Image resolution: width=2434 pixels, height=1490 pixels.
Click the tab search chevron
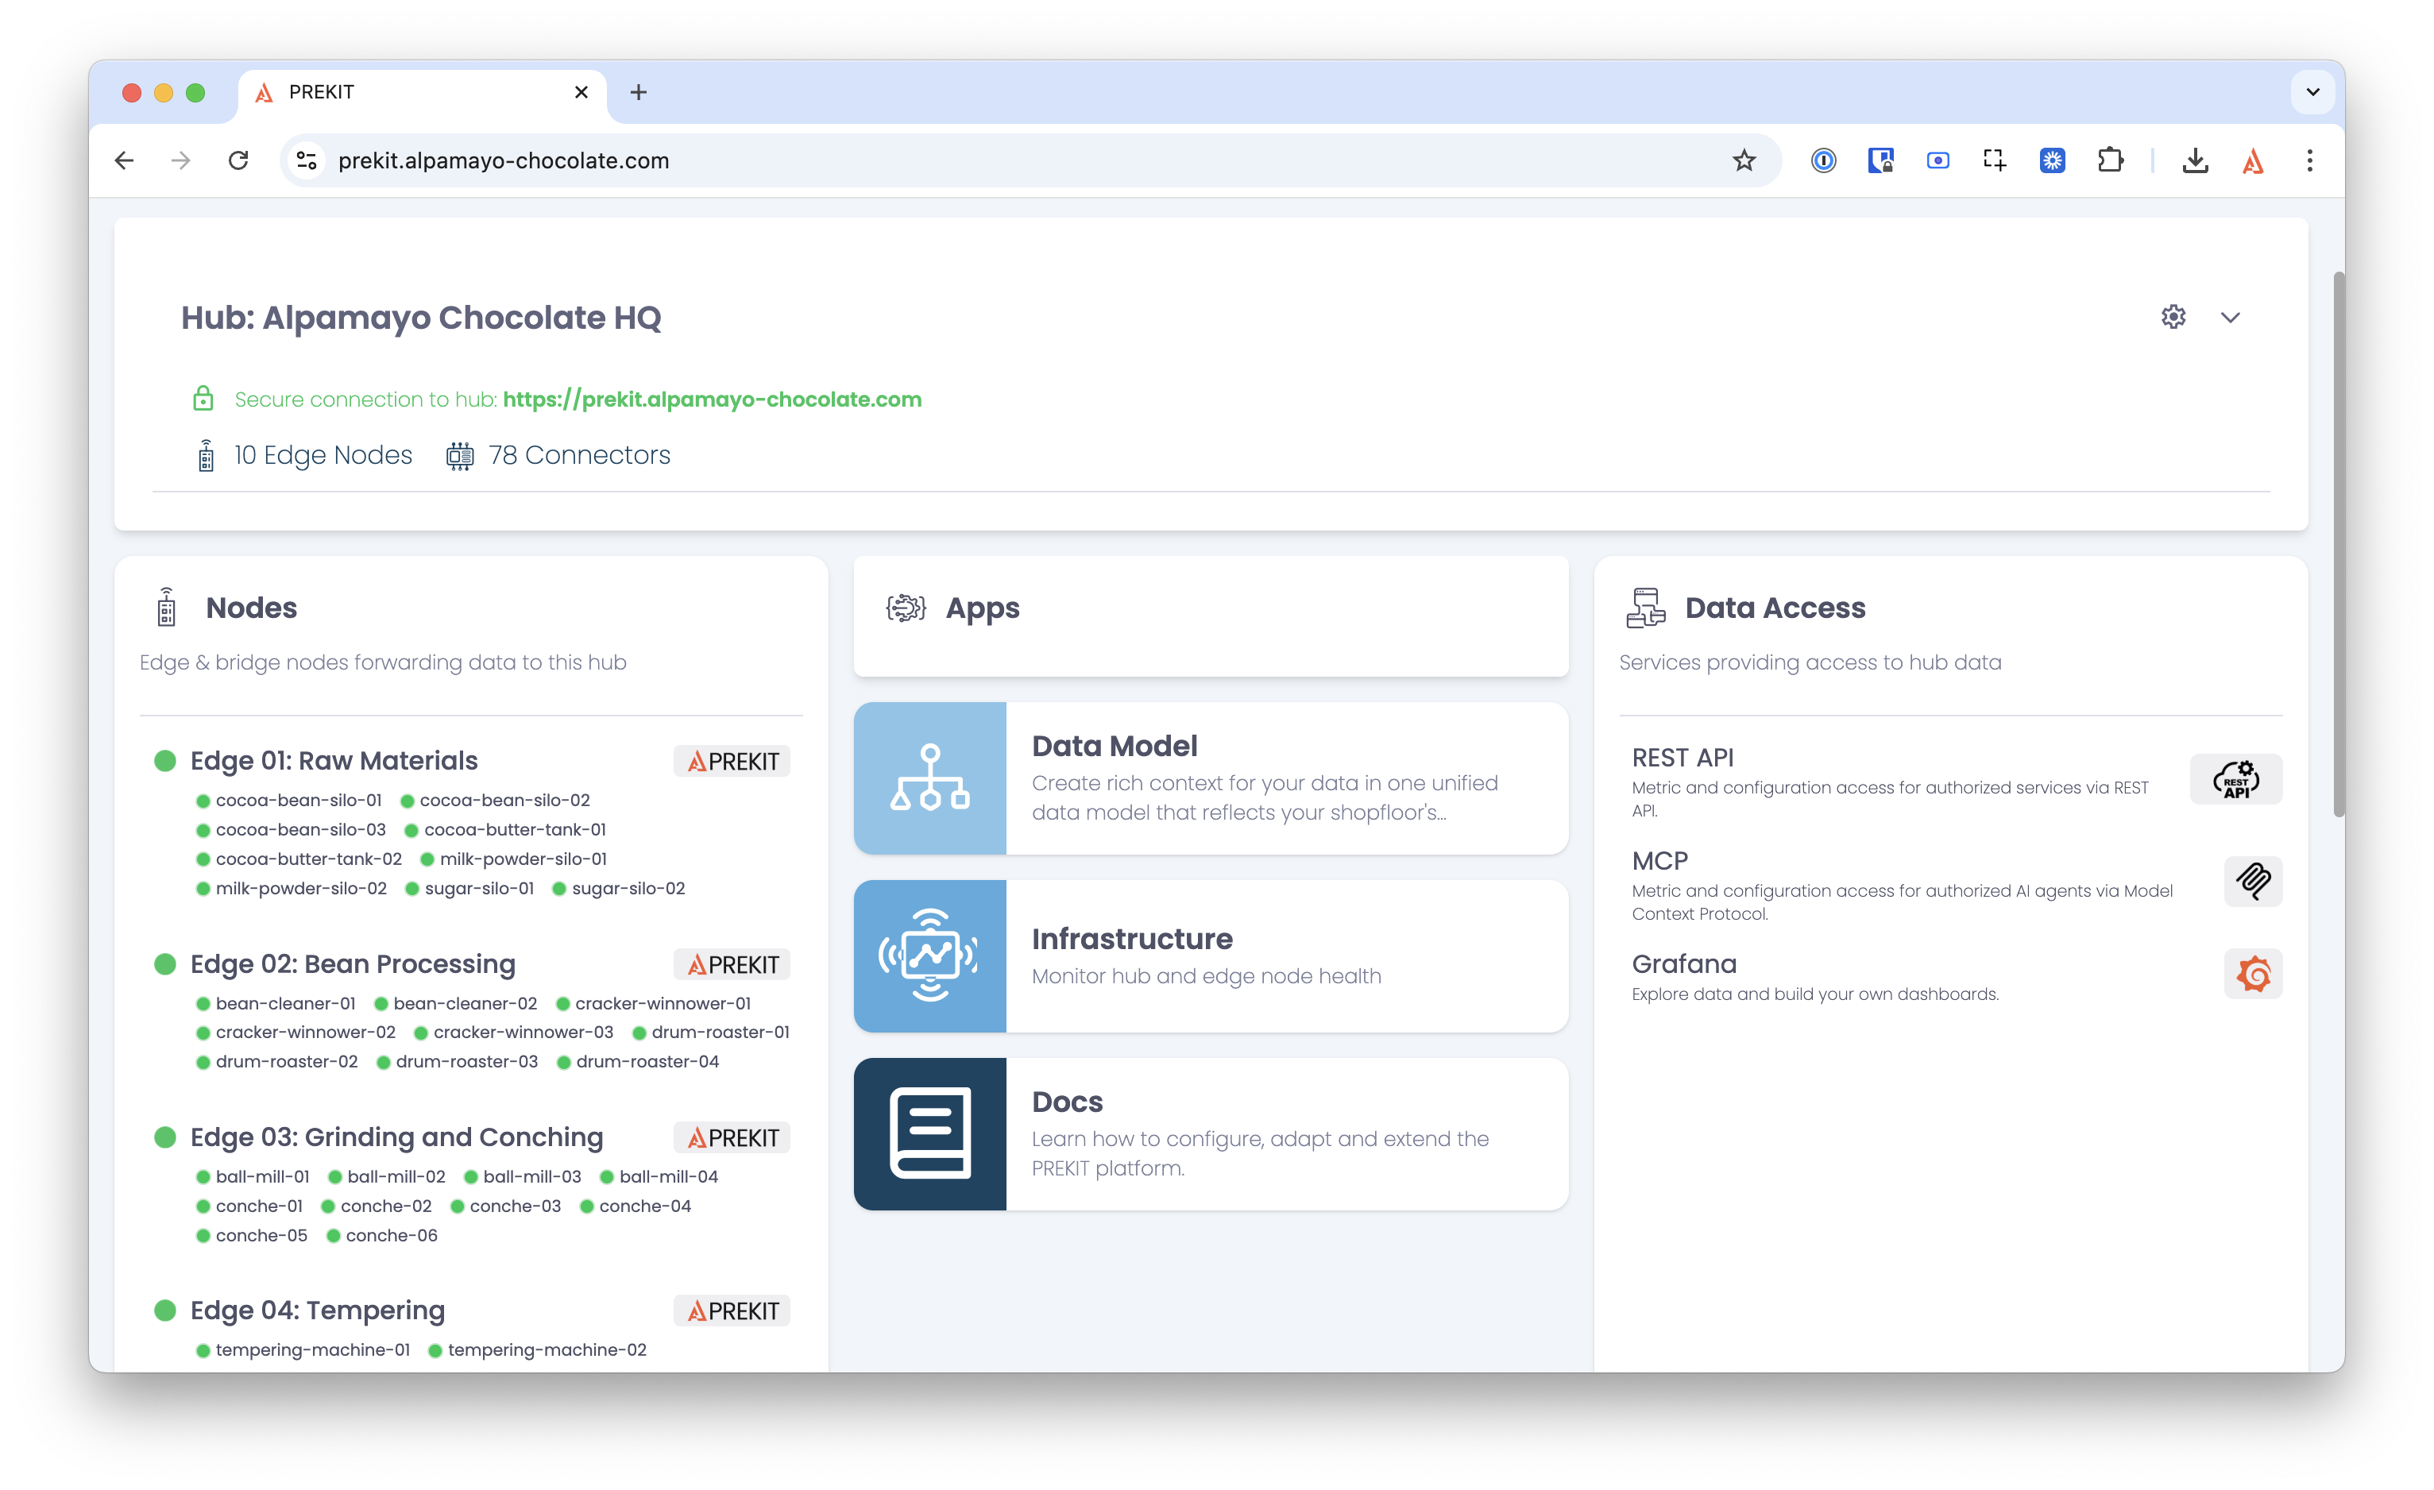2312,92
